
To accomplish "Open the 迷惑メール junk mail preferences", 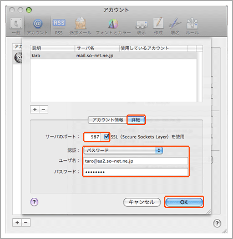I will [80, 26].
